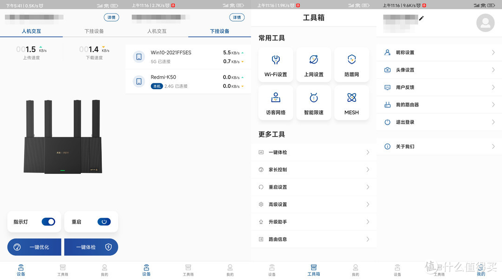This screenshot has height=279, width=502.
Task: Open the 智能限速 speed limit tool
Action: coord(314,102)
